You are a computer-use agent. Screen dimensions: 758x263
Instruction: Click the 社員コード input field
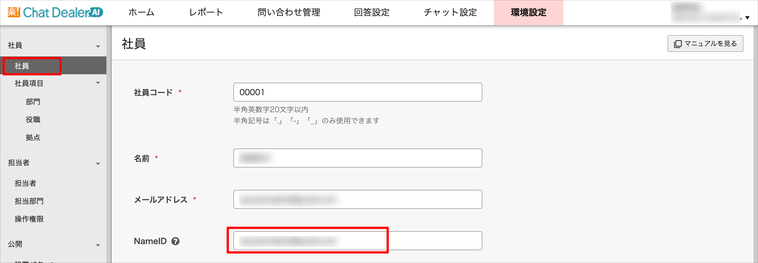[357, 92]
